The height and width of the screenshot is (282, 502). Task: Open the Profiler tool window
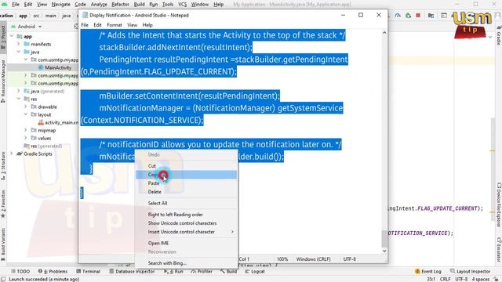[x=202, y=272]
